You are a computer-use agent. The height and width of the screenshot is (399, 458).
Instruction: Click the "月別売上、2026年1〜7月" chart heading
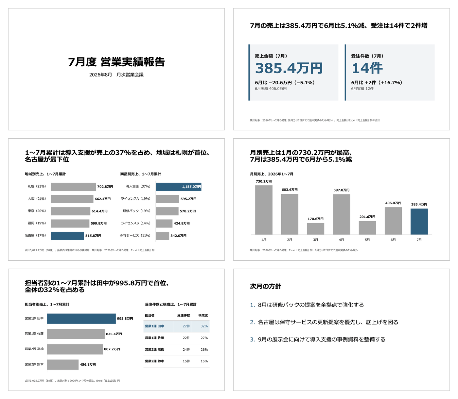click(x=272, y=174)
